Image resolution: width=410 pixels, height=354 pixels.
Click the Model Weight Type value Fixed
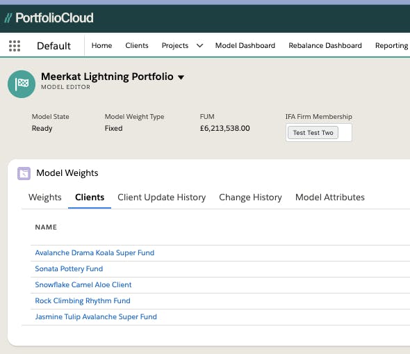point(113,128)
